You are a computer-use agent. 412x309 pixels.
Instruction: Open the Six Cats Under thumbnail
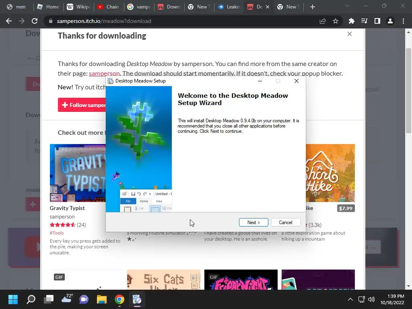point(163,280)
